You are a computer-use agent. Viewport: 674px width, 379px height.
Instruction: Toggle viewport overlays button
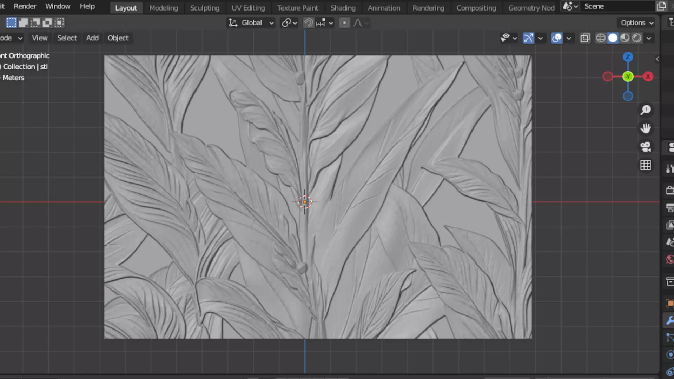coord(557,38)
